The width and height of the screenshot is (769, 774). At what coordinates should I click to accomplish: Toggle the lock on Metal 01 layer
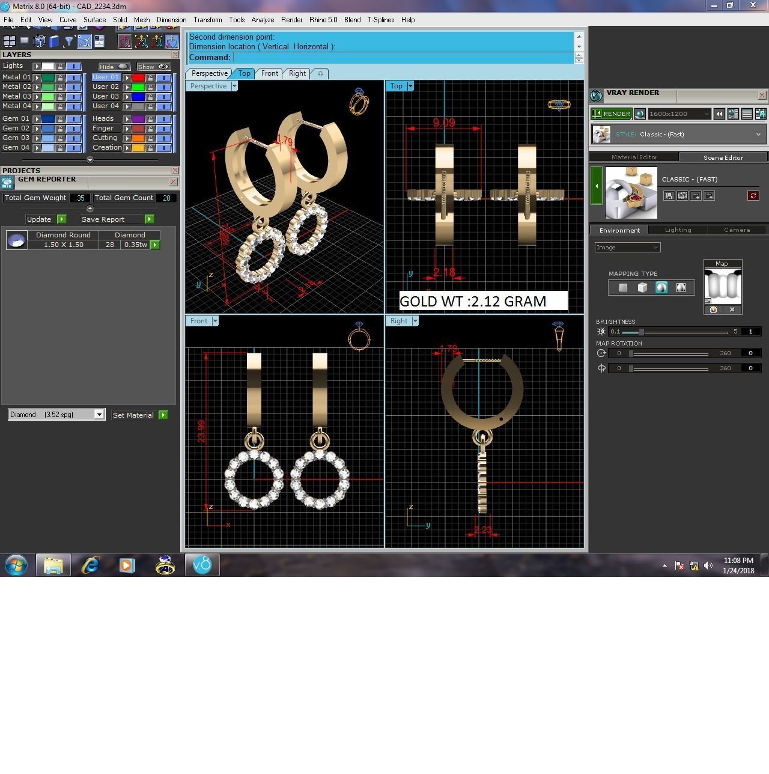point(60,78)
